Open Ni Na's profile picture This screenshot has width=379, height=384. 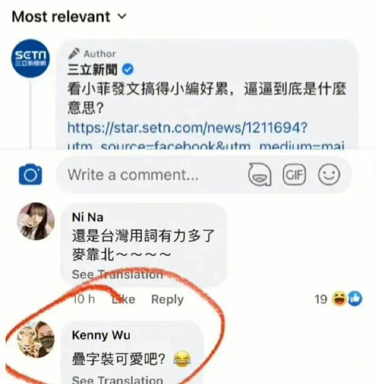coord(36,221)
